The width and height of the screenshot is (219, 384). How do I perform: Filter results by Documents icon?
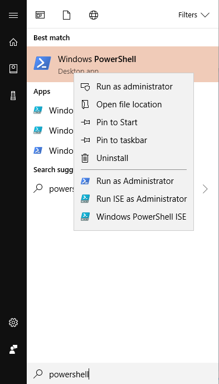[67, 15]
